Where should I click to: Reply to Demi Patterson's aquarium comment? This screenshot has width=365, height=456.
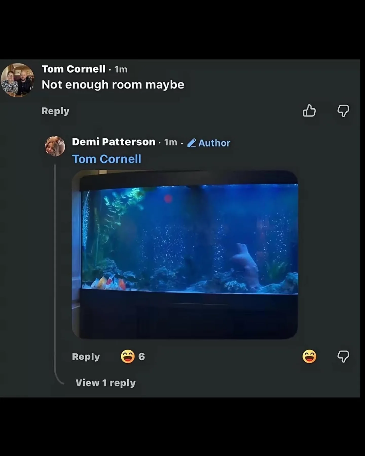pos(86,357)
